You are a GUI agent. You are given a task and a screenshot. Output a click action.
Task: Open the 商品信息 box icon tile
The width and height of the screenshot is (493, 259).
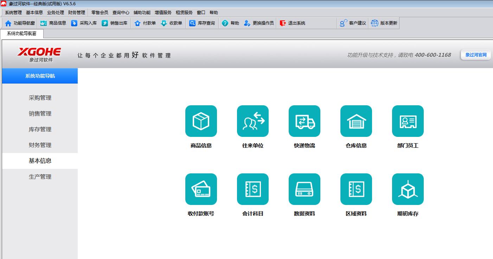[201, 121]
